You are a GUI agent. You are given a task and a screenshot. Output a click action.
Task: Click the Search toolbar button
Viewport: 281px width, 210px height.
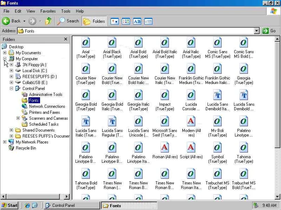[68, 21]
